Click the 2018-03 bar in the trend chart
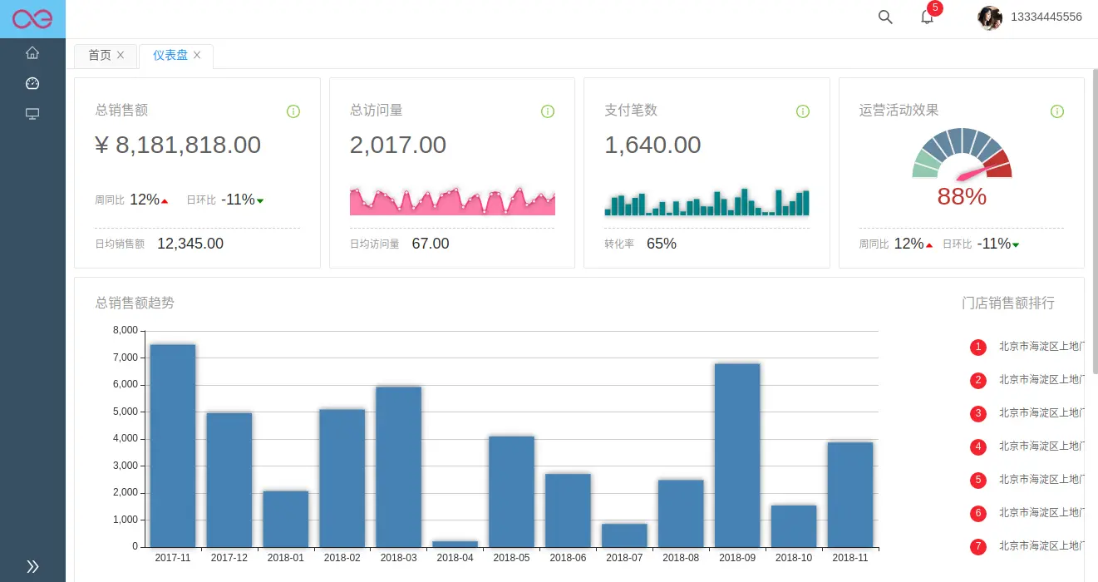 click(x=399, y=466)
